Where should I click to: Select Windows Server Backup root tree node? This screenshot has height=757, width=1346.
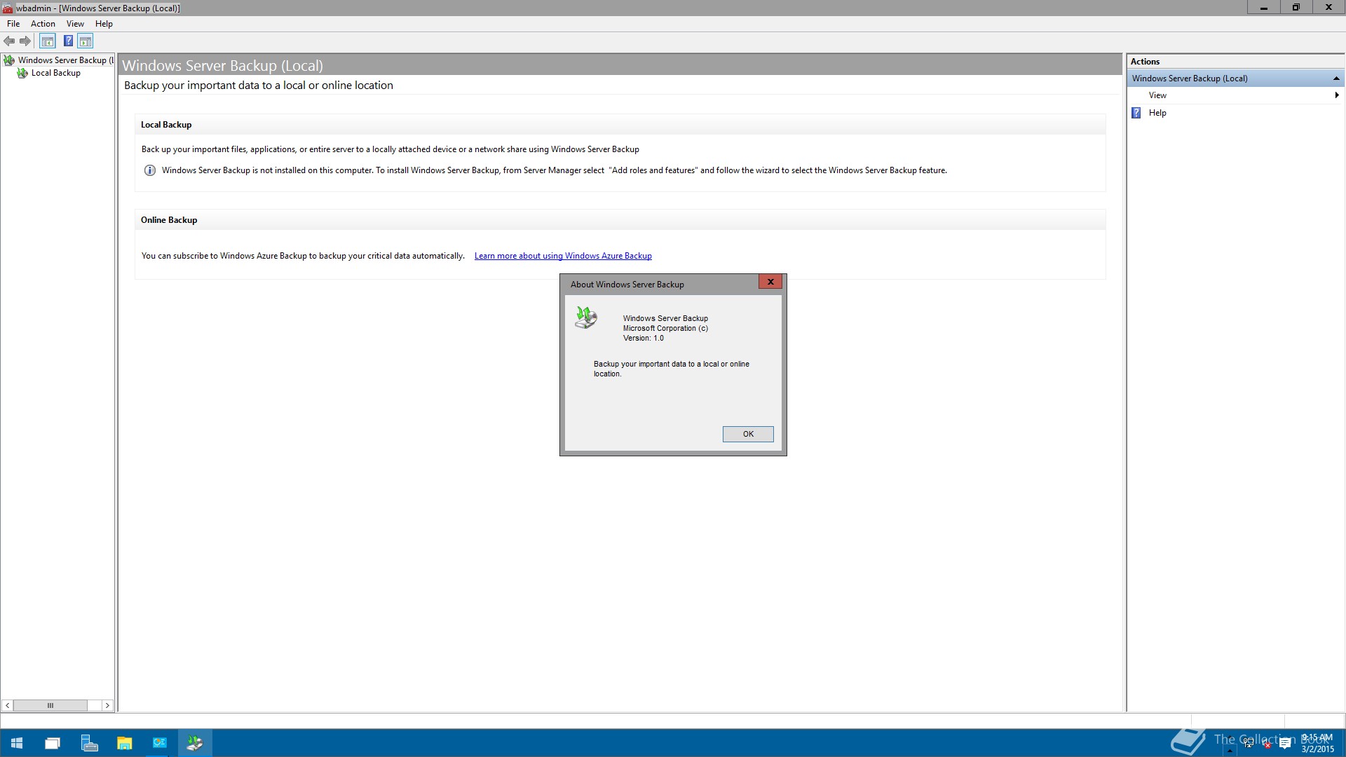(59, 60)
